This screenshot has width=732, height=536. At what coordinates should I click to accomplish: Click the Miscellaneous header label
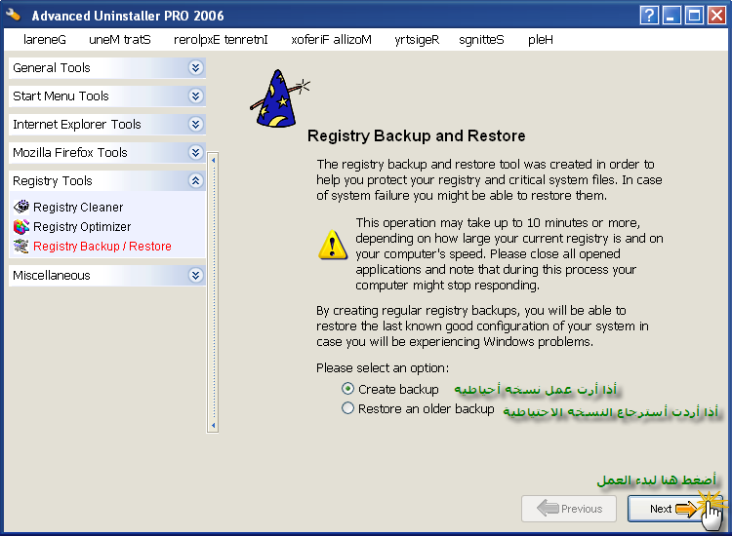click(x=52, y=275)
